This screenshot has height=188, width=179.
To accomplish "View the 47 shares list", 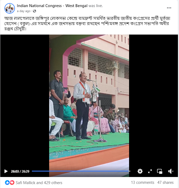I will tap(165, 183).
